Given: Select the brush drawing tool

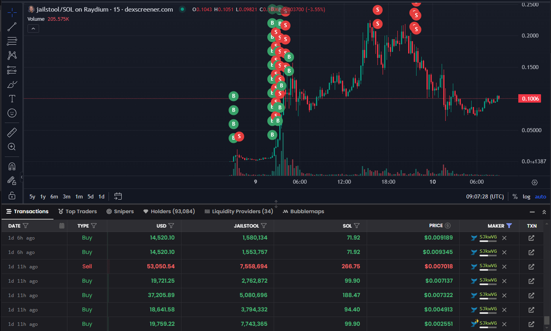Looking at the screenshot, I should [11, 84].
